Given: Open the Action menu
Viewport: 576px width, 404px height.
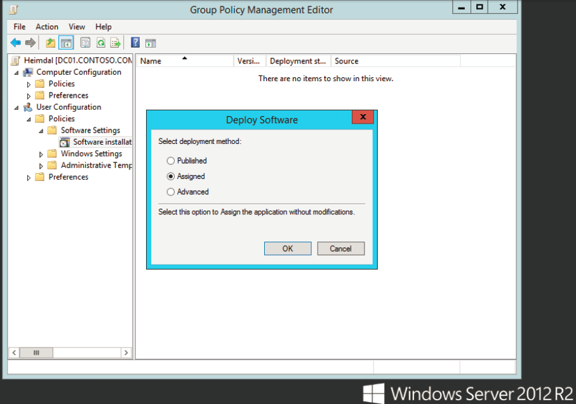Looking at the screenshot, I should click(x=46, y=27).
